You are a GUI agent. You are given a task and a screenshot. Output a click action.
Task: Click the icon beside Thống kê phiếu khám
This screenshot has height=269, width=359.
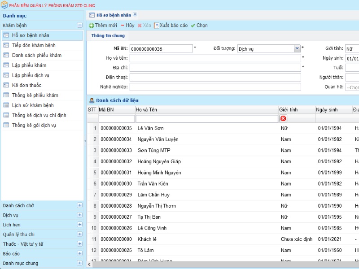(6, 95)
